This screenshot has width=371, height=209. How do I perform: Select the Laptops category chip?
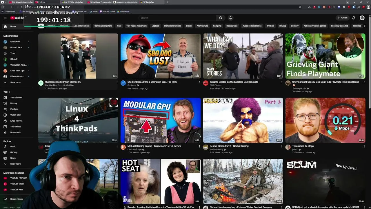coord(155,26)
